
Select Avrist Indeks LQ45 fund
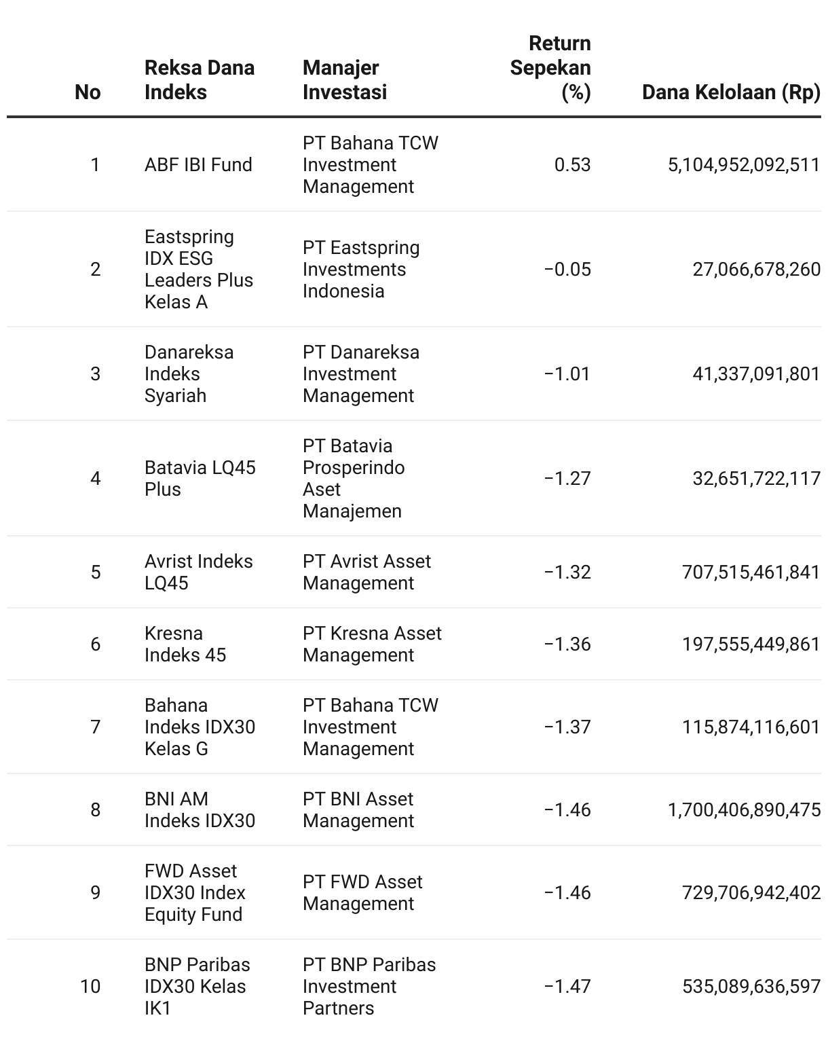tap(198, 572)
